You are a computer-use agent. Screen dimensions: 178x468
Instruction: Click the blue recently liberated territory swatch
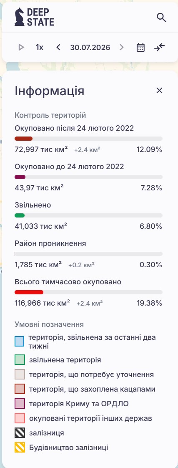tap(19, 341)
